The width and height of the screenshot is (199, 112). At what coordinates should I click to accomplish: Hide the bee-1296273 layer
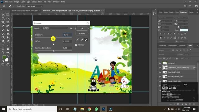[160, 72]
